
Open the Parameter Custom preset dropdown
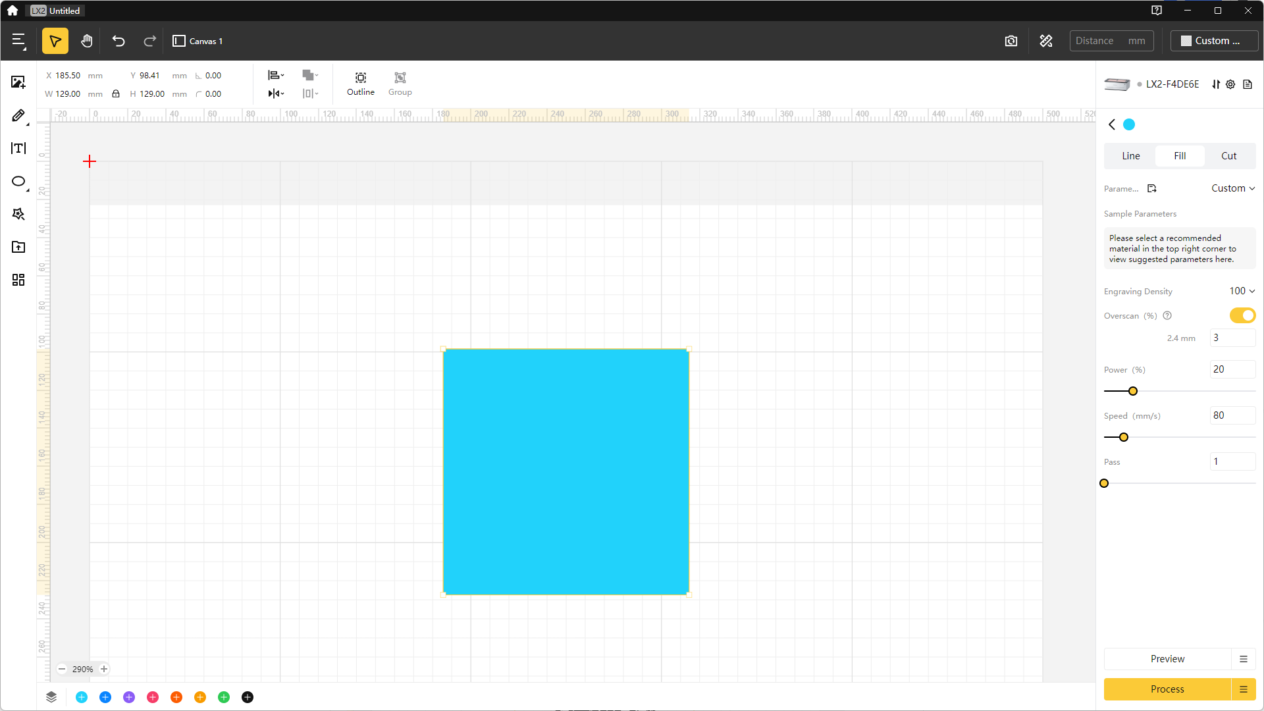click(1233, 188)
